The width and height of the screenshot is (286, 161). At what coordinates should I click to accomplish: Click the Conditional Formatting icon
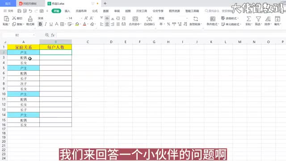pos(213,19)
